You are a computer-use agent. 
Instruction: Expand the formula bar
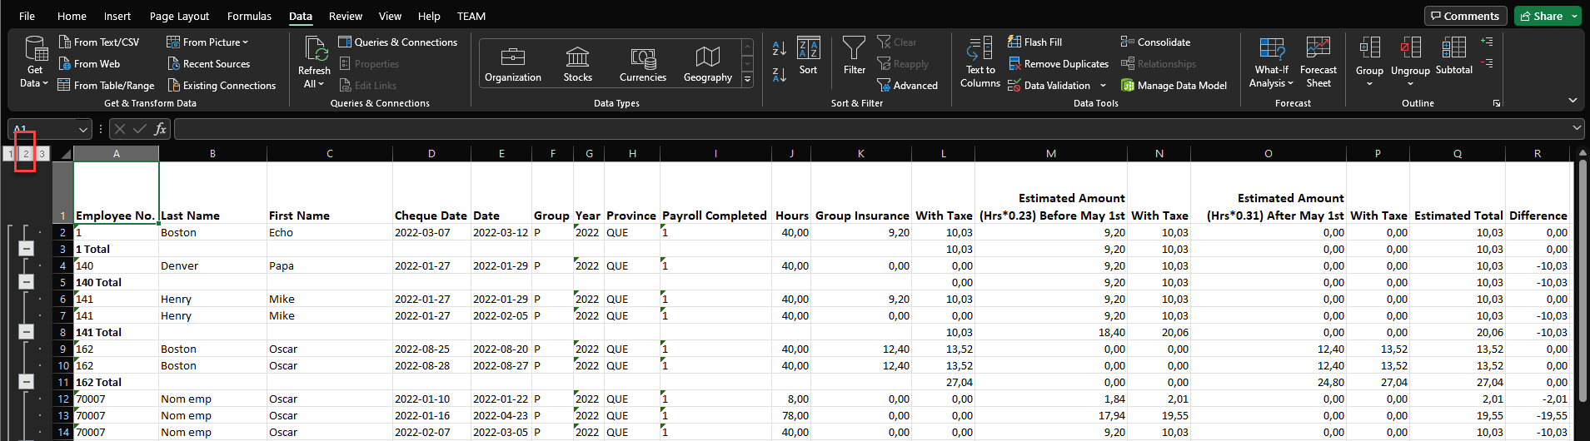point(1578,128)
